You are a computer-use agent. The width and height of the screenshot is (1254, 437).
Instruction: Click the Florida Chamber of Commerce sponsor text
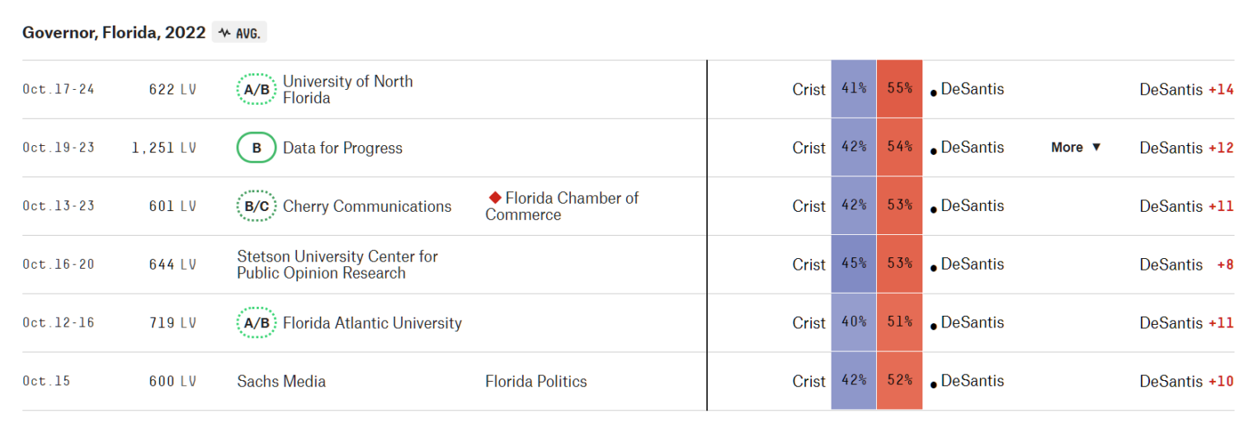click(563, 206)
